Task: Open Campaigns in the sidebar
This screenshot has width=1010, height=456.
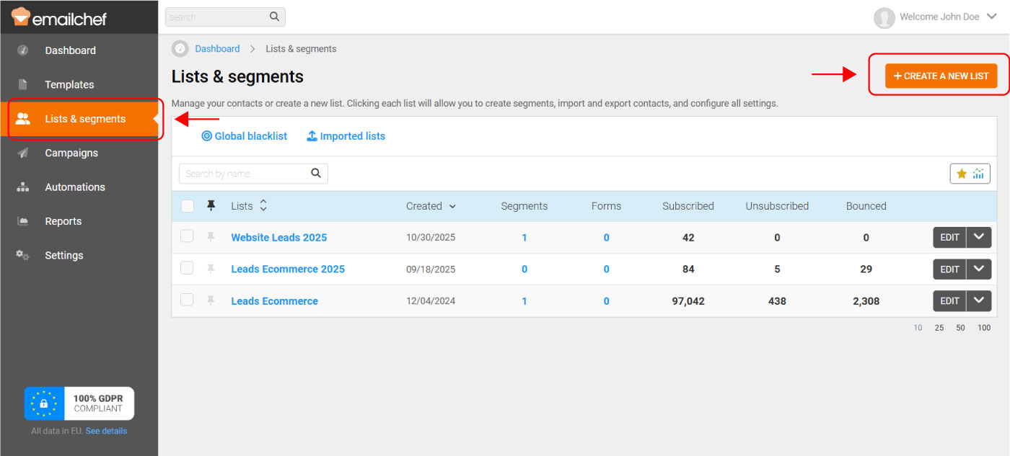Action: click(71, 153)
